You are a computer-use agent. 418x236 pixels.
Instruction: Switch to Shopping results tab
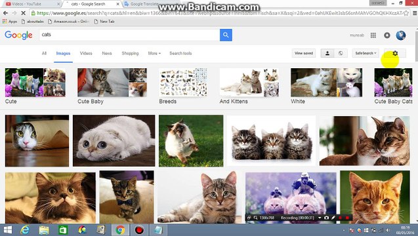tap(130, 53)
